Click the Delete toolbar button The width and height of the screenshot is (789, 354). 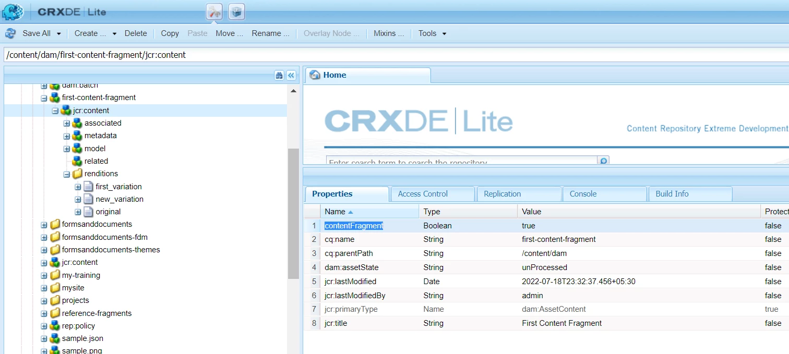coord(136,33)
